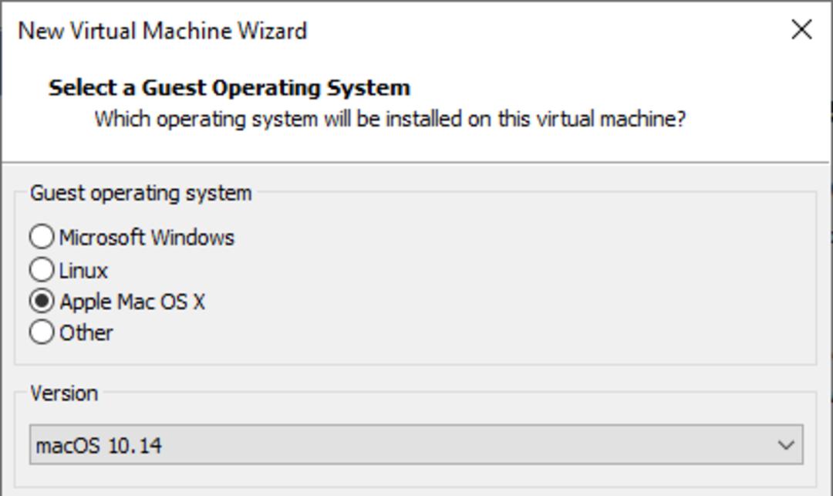Pick the Other guest operating system option
Viewport: 833px width, 496px height.
coord(42,332)
